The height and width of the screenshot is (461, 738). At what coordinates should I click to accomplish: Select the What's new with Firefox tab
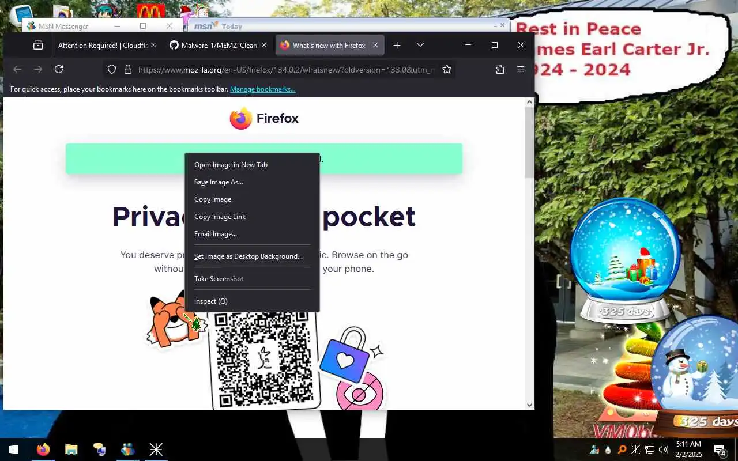[329, 45]
